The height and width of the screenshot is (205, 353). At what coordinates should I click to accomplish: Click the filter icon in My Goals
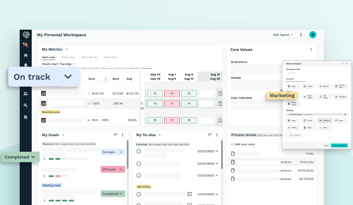point(115,135)
